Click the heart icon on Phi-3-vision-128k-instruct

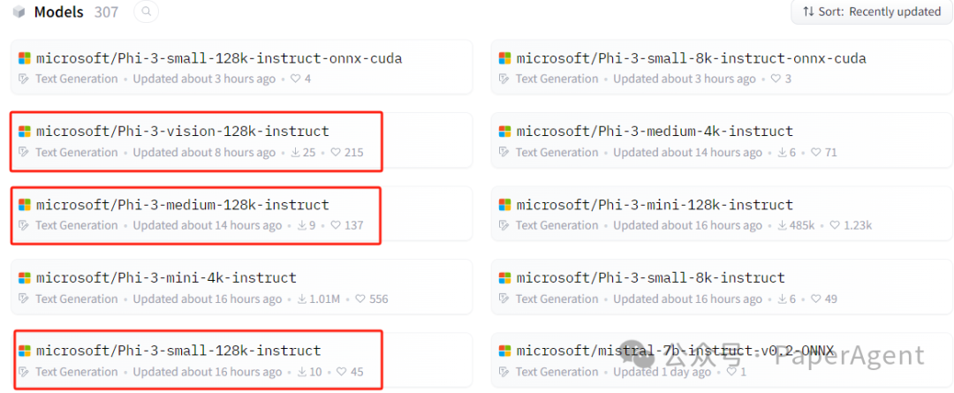(336, 153)
